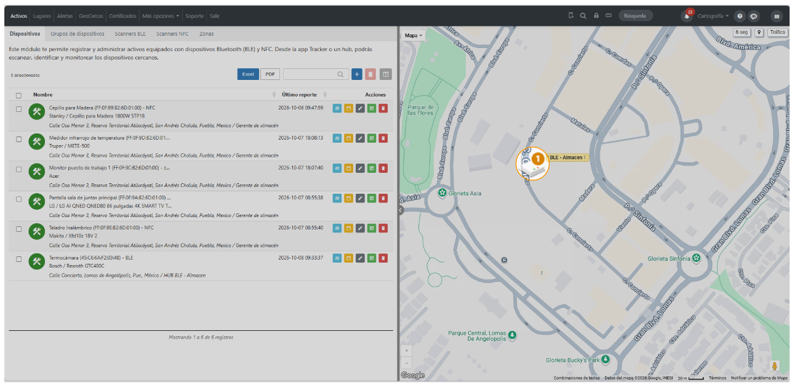Open the Mapa type dropdown

pos(414,36)
